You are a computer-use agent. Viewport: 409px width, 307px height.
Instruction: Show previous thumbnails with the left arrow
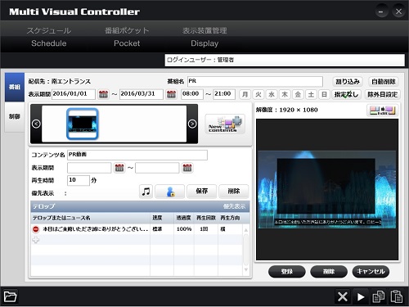tap(36, 124)
